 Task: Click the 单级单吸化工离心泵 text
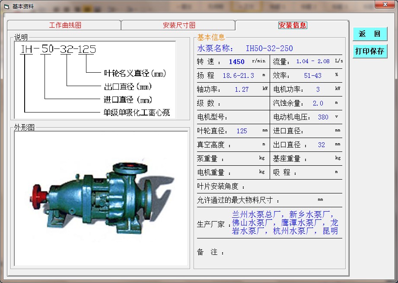(137, 113)
